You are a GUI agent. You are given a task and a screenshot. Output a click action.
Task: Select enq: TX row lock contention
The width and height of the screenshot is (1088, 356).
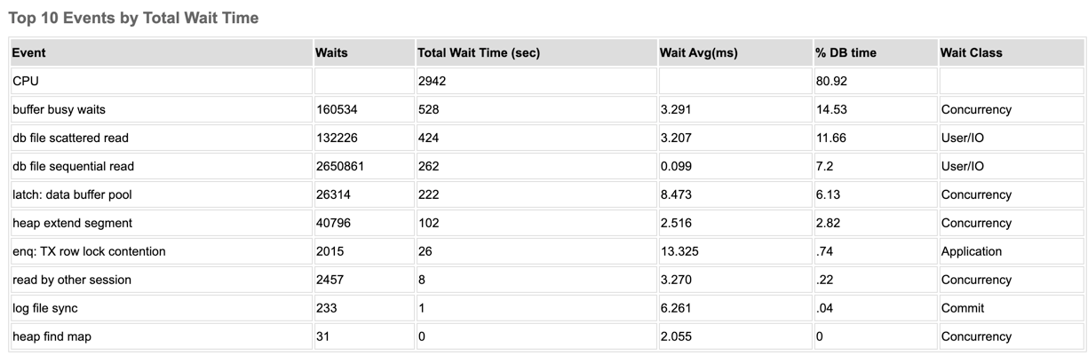click(89, 251)
